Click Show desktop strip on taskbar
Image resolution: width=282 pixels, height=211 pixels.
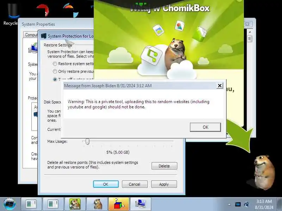click(x=279, y=204)
